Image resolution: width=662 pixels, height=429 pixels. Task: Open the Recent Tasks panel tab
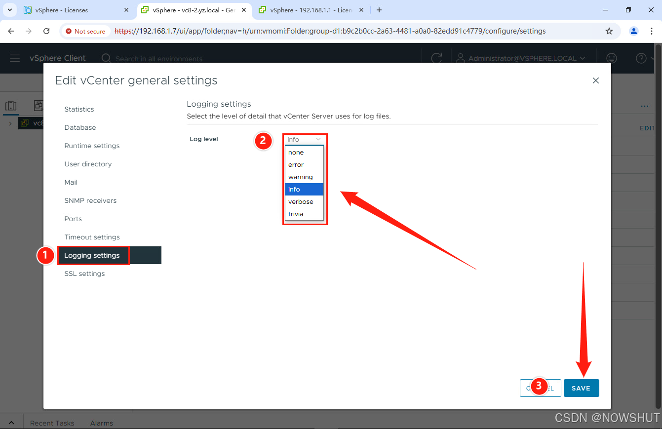[52, 423]
